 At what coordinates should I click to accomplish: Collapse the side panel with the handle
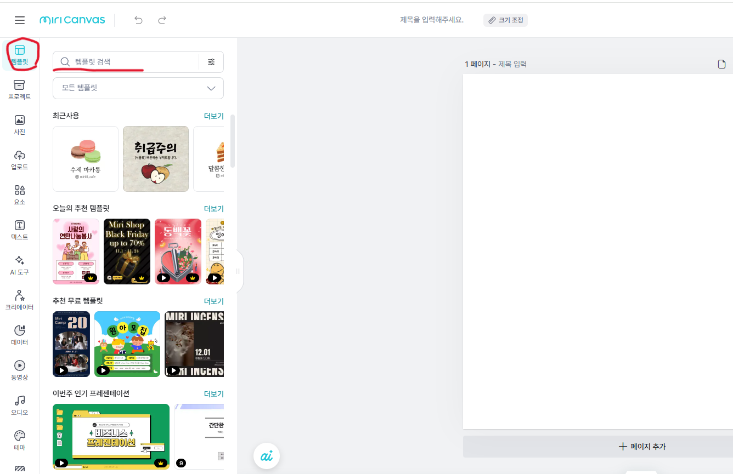238,271
